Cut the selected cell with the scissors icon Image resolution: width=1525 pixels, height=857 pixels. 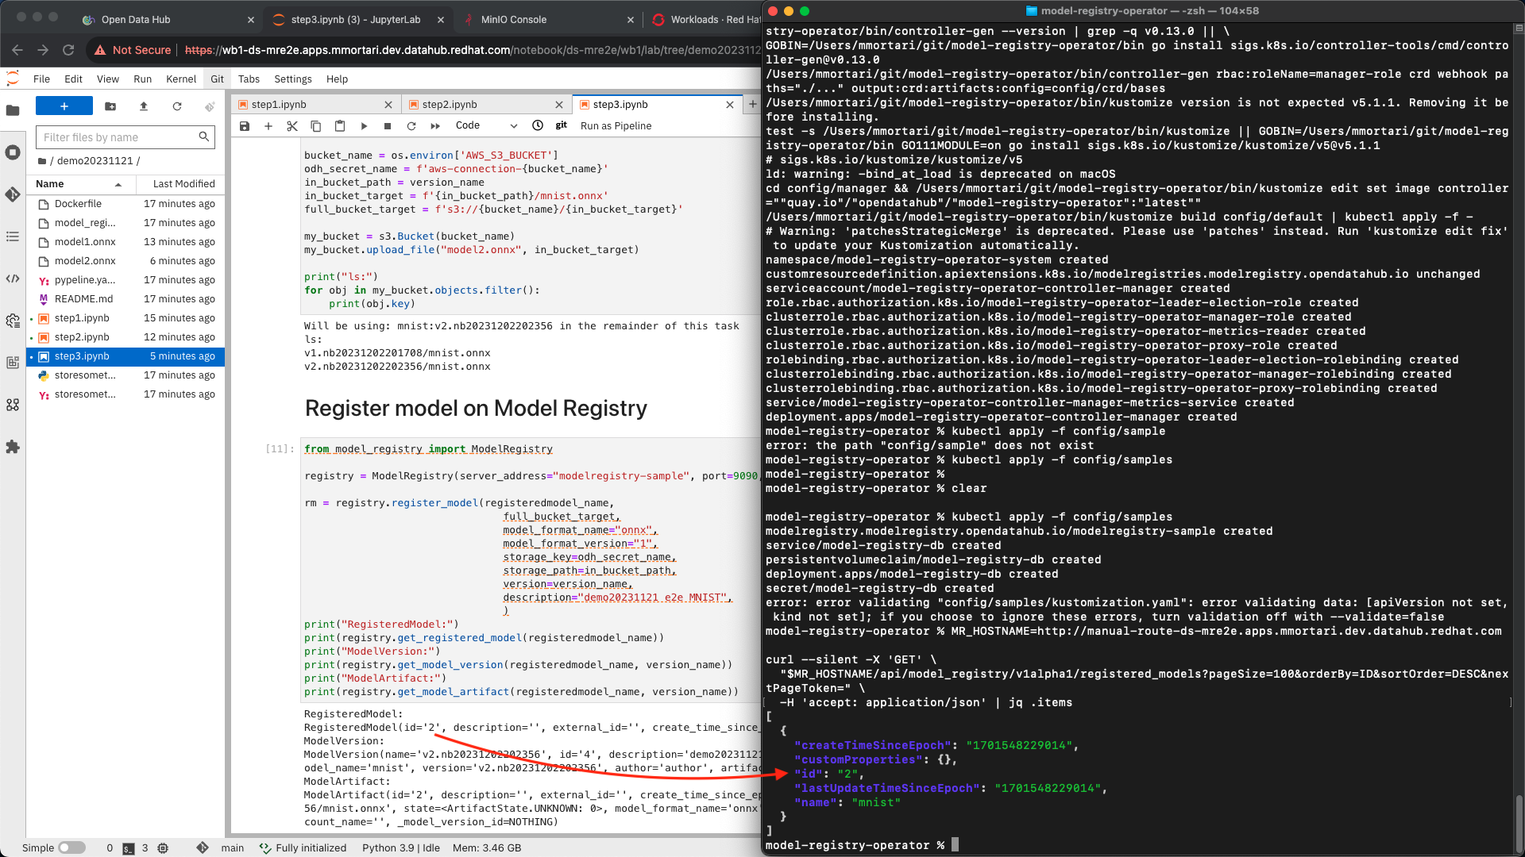point(291,126)
